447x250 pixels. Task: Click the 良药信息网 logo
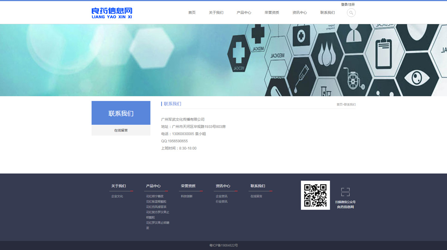pos(112,13)
